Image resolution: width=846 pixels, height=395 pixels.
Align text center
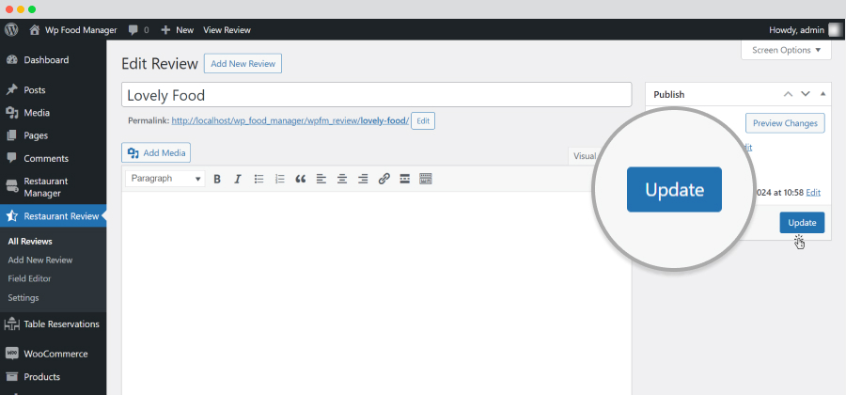(342, 179)
